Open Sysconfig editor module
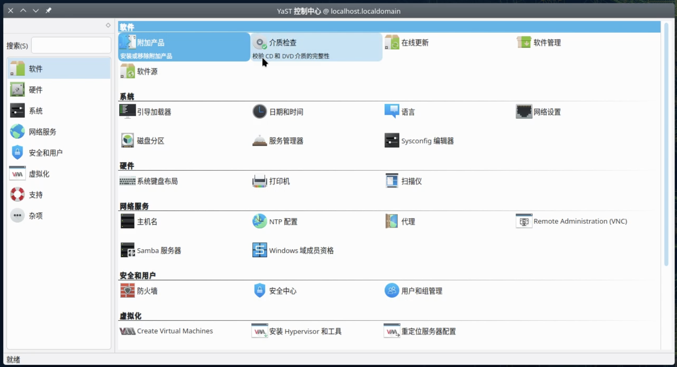 click(x=427, y=141)
